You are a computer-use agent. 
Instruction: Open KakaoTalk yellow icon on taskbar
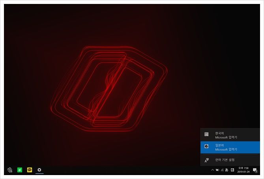[30, 170]
